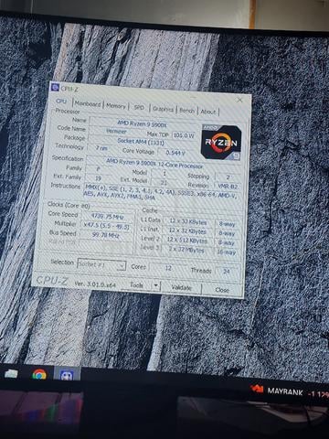Open Chrome from the taskbar
329x439 pixels.
tap(39, 374)
